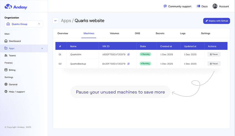Expand the Apps sidebar chevron
Image resolution: width=235 pixels, height=136 pixels.
point(42,48)
